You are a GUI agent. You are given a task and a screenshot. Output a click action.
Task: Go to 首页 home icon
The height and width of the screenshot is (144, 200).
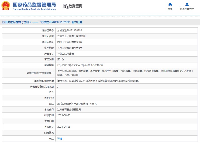coord(170,5)
